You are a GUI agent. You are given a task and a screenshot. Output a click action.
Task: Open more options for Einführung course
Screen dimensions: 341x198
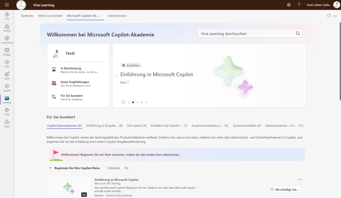(300, 180)
